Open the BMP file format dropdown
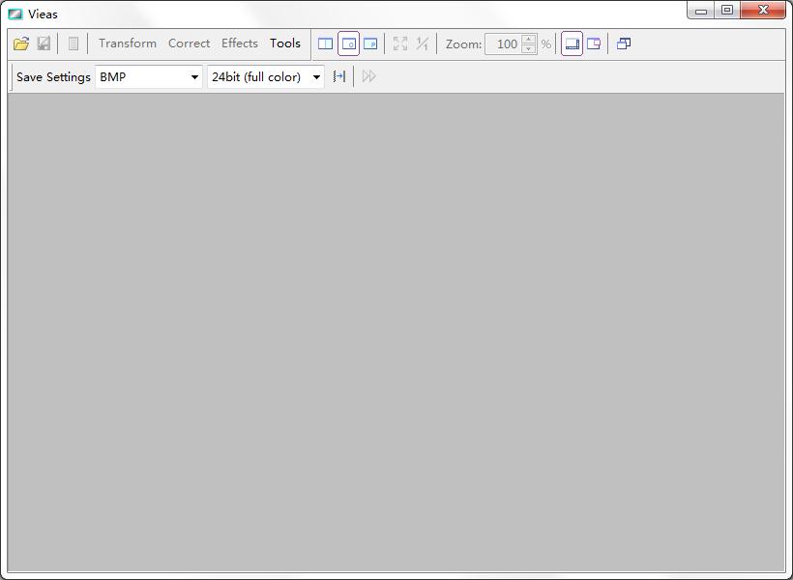Screen dimensions: 793x580 point(149,76)
